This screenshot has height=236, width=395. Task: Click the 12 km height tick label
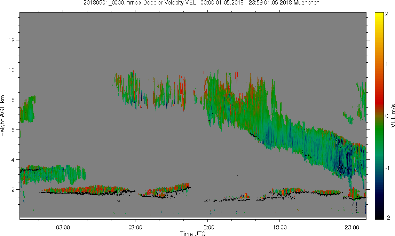pyautogui.click(x=11, y=40)
